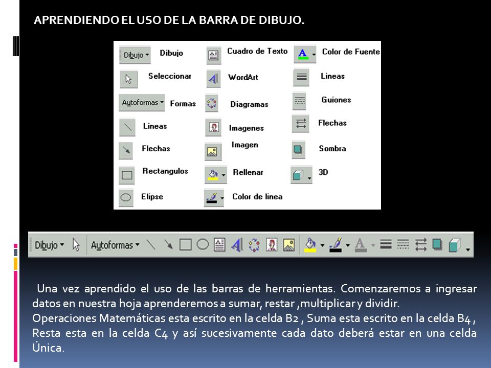This screenshot has width=491, height=368.
Task: Click the 'Sombra' label text
Action: tap(332, 148)
